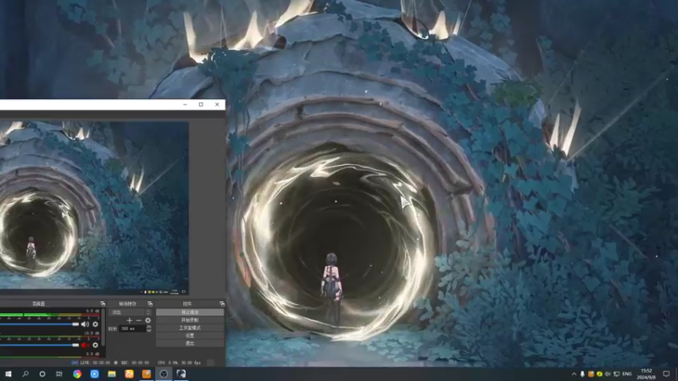Open taskbar search magnifier

[x=25, y=373]
